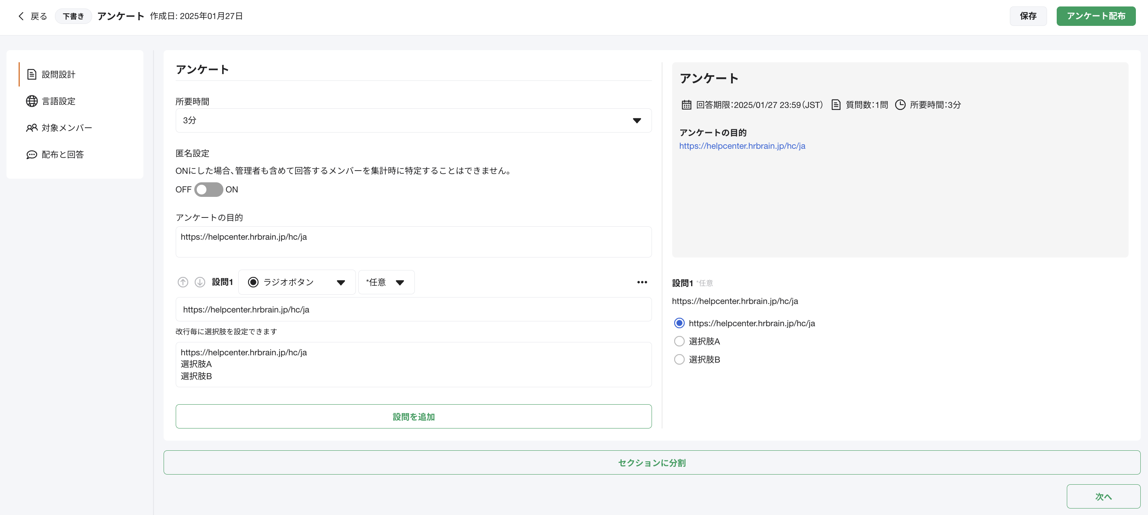Click the green アンケート配布 button
Viewport: 1148px width, 515px height.
click(1095, 16)
